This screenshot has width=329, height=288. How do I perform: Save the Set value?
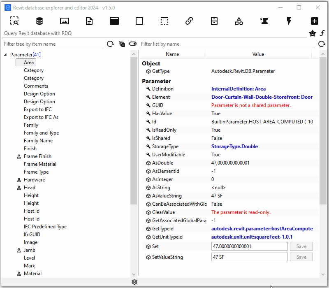(301, 246)
